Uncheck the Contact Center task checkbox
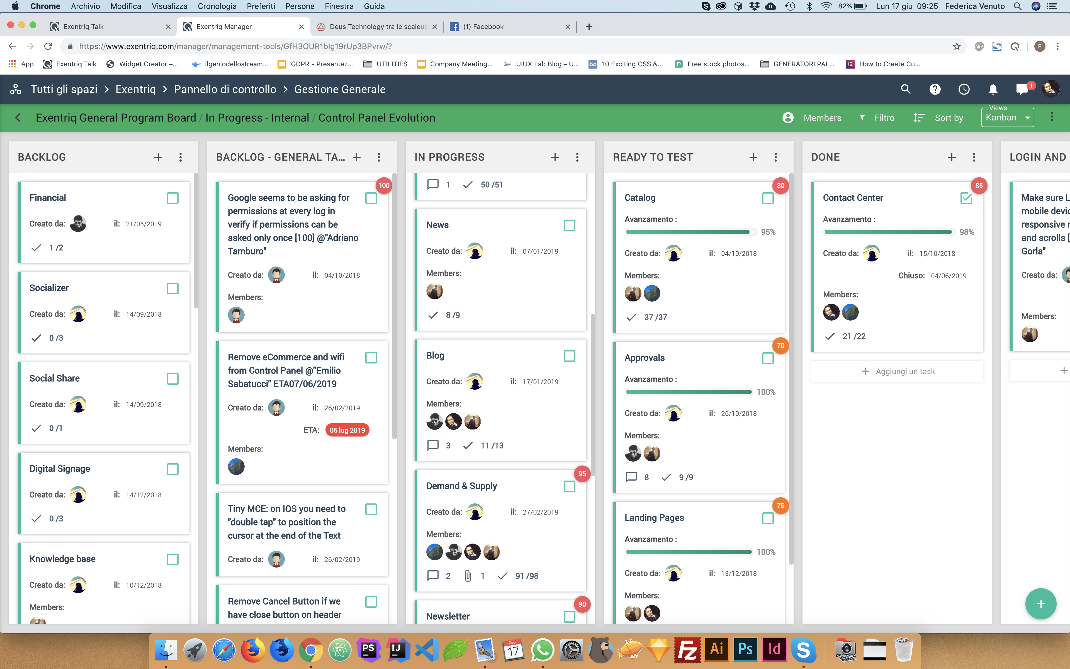 point(966,198)
